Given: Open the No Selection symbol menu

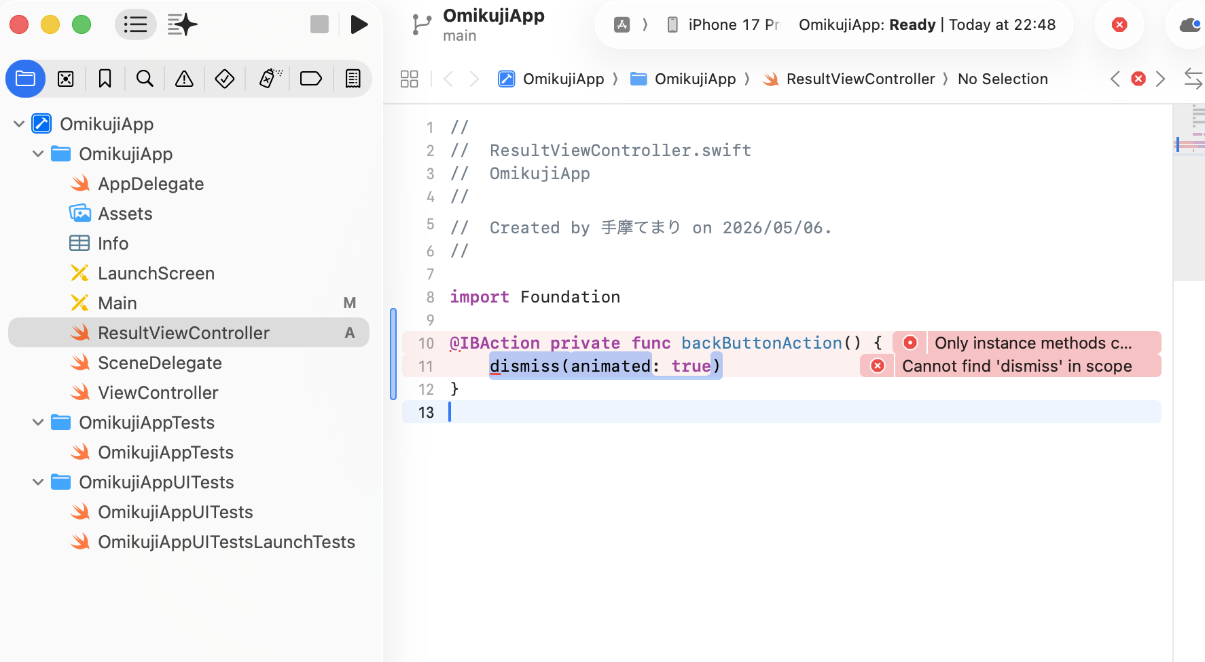Looking at the screenshot, I should 1003,79.
